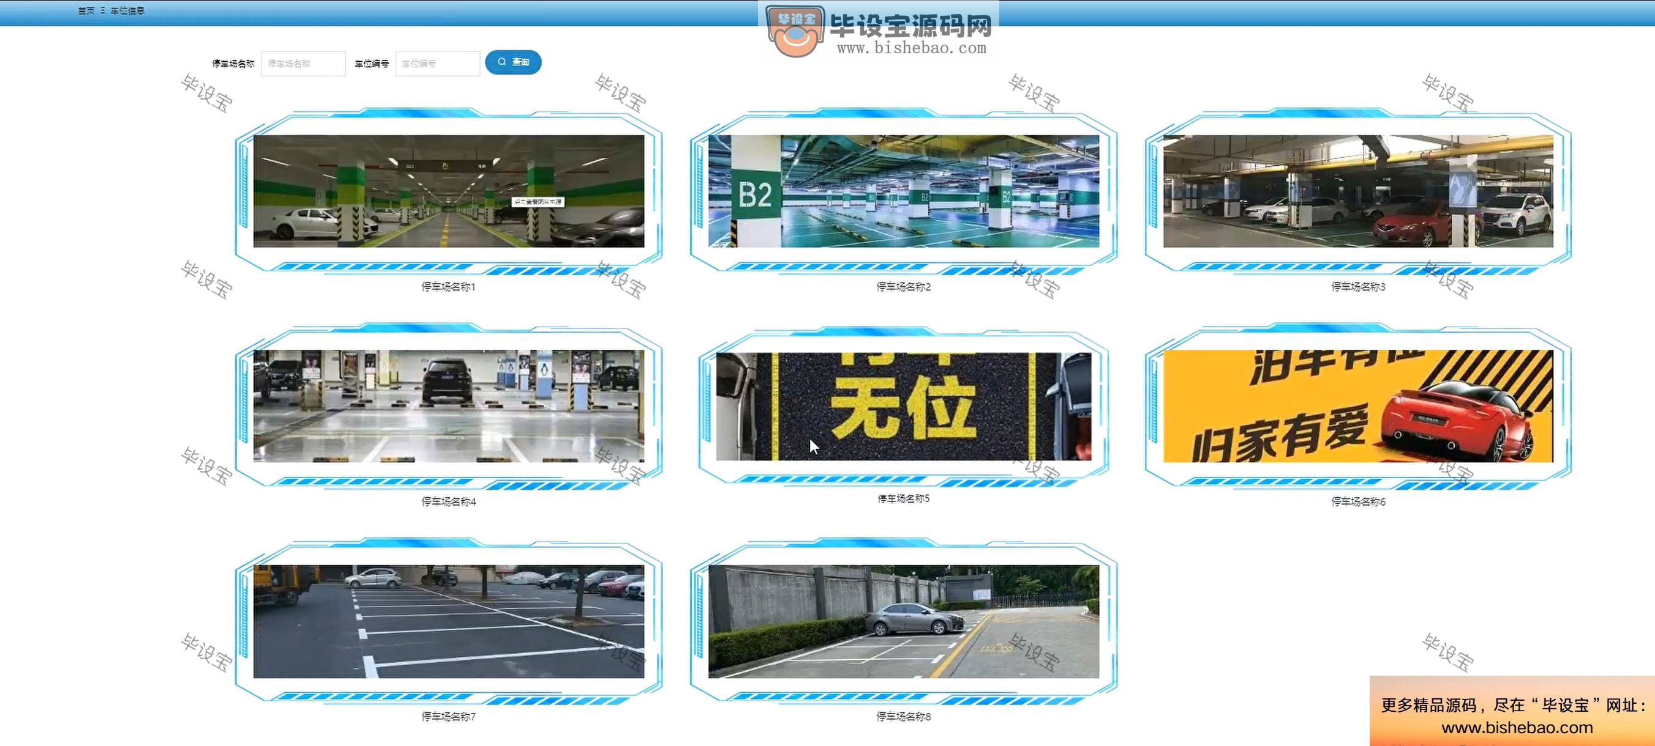Click the label 停车场名称5

tap(903, 498)
